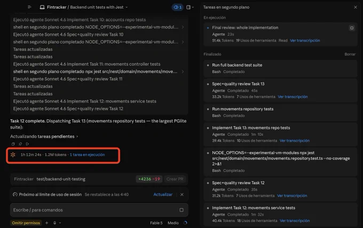
Task: Click the context usage ring indicator
Action: pyautogui.click(x=185, y=223)
